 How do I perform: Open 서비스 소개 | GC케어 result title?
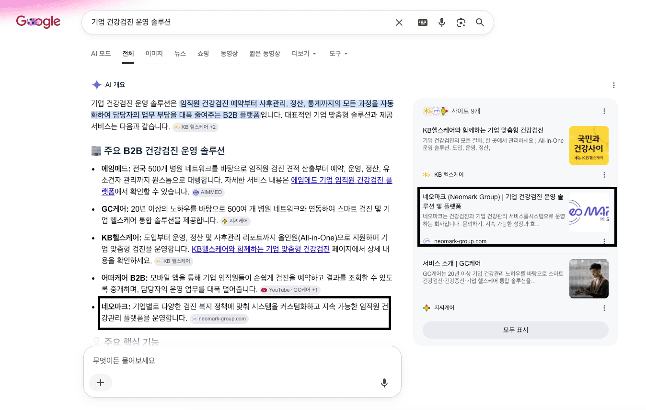click(451, 263)
